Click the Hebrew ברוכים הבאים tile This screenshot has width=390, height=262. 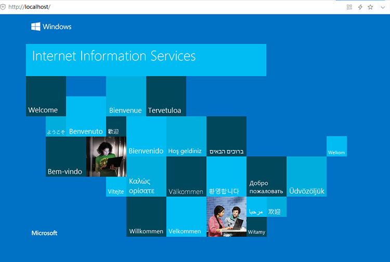click(x=226, y=136)
